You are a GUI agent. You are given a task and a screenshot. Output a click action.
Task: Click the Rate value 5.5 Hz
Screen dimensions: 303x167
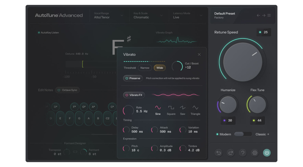[142, 111]
